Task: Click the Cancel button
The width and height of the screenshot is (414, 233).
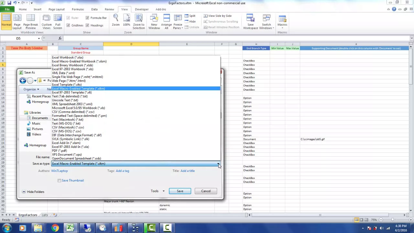Action: (206, 191)
